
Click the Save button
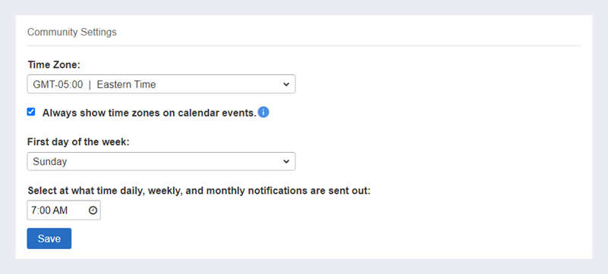pos(49,238)
